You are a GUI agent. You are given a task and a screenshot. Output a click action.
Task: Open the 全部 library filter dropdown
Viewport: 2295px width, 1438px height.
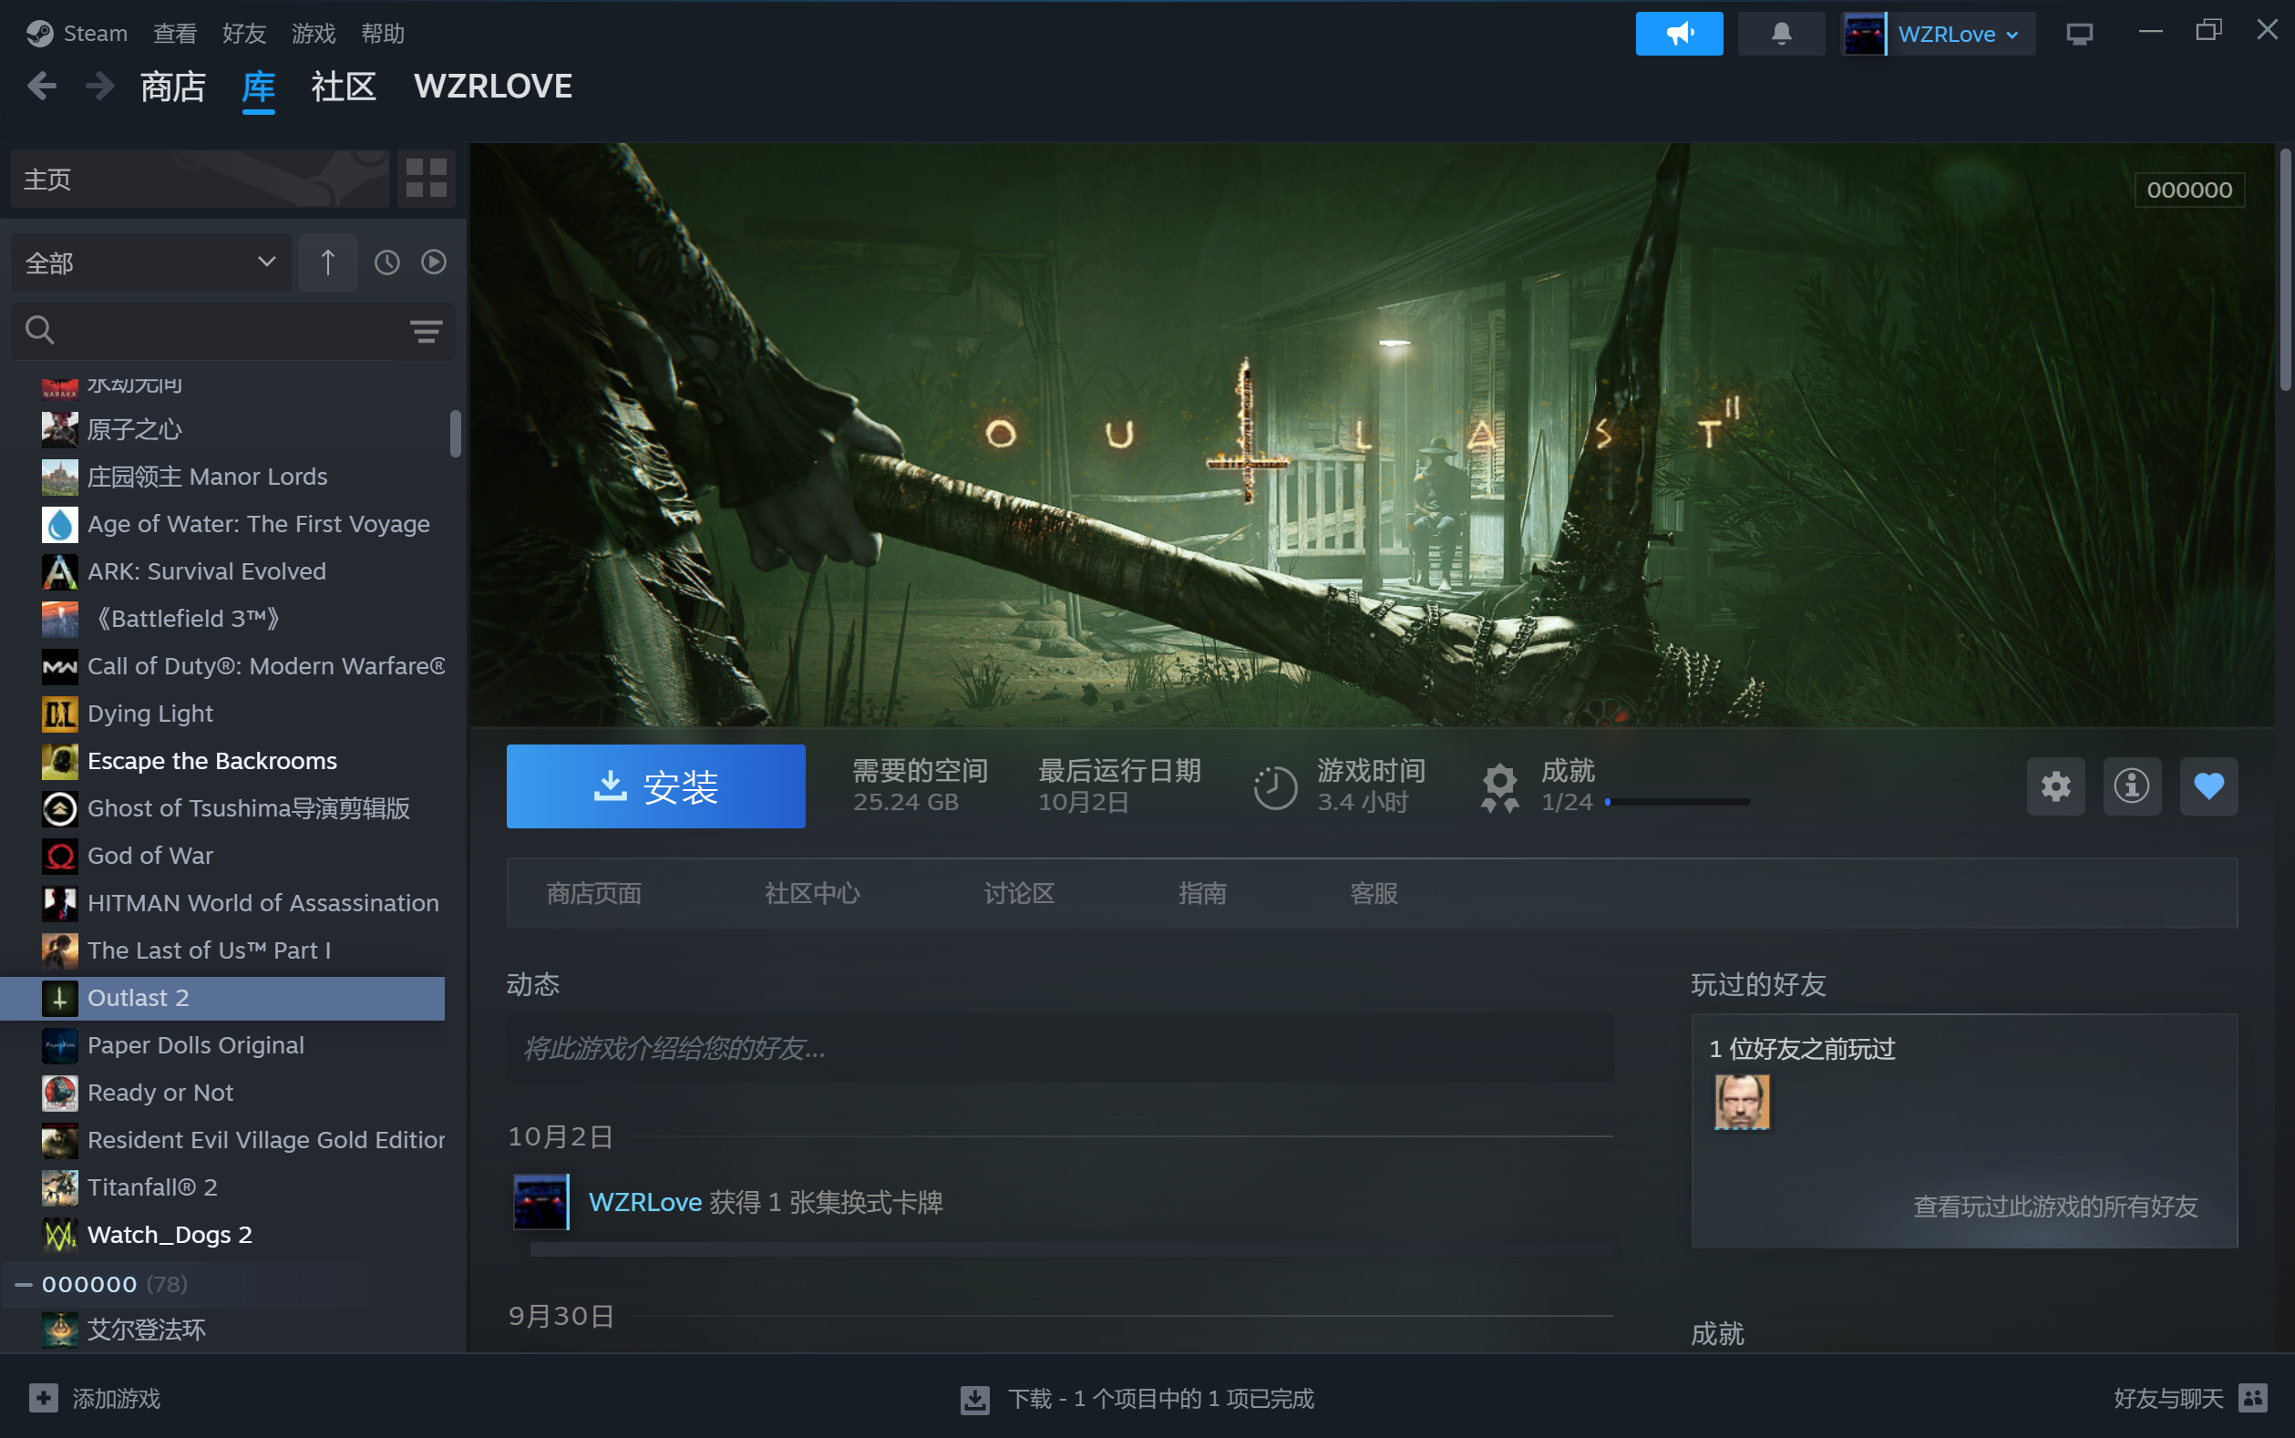150,262
